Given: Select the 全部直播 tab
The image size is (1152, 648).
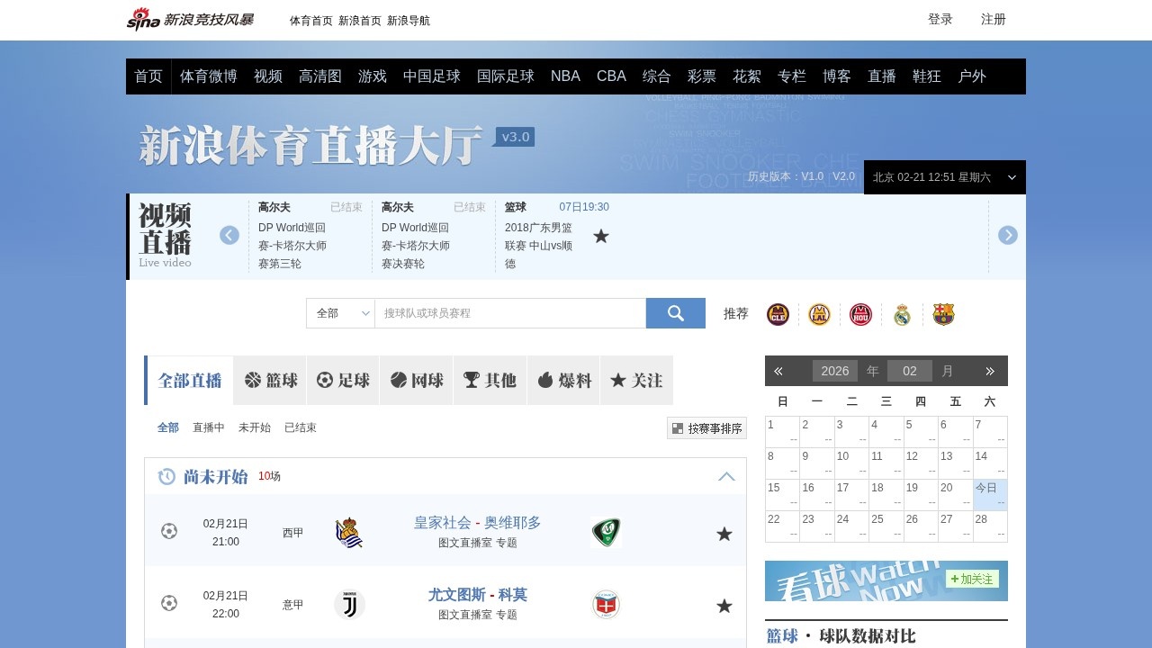Looking at the screenshot, I should pyautogui.click(x=188, y=380).
